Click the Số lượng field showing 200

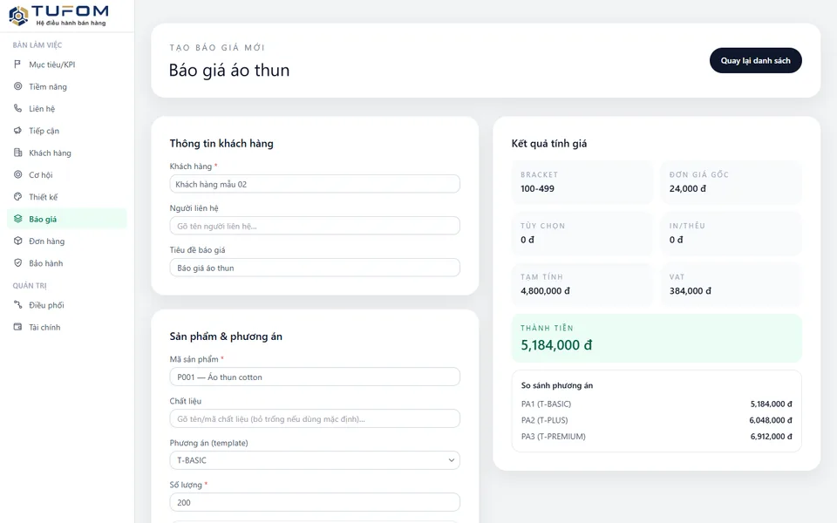click(315, 502)
